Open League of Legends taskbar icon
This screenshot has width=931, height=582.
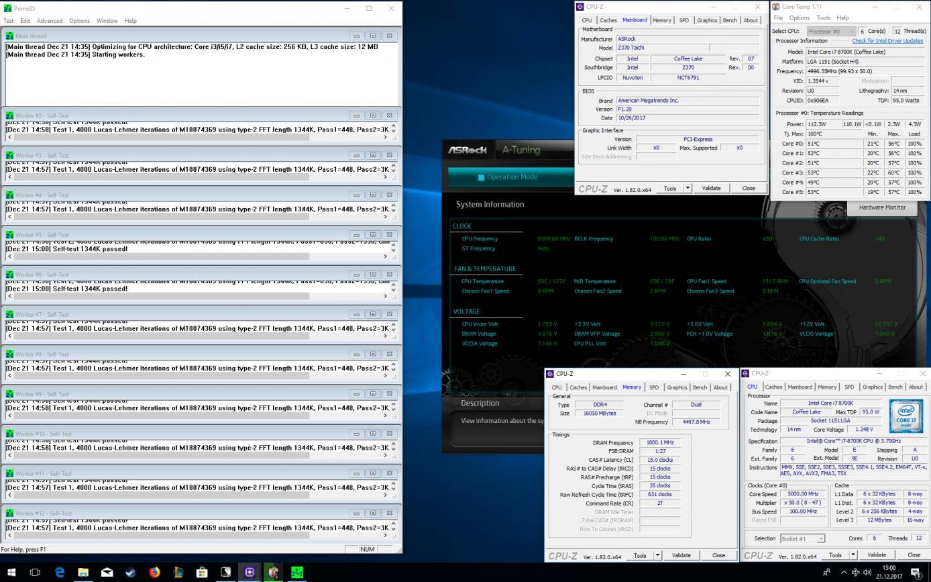(x=178, y=572)
